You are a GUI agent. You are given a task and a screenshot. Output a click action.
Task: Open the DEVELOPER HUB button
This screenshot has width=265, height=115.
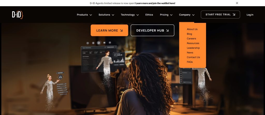pyautogui.click(x=152, y=30)
